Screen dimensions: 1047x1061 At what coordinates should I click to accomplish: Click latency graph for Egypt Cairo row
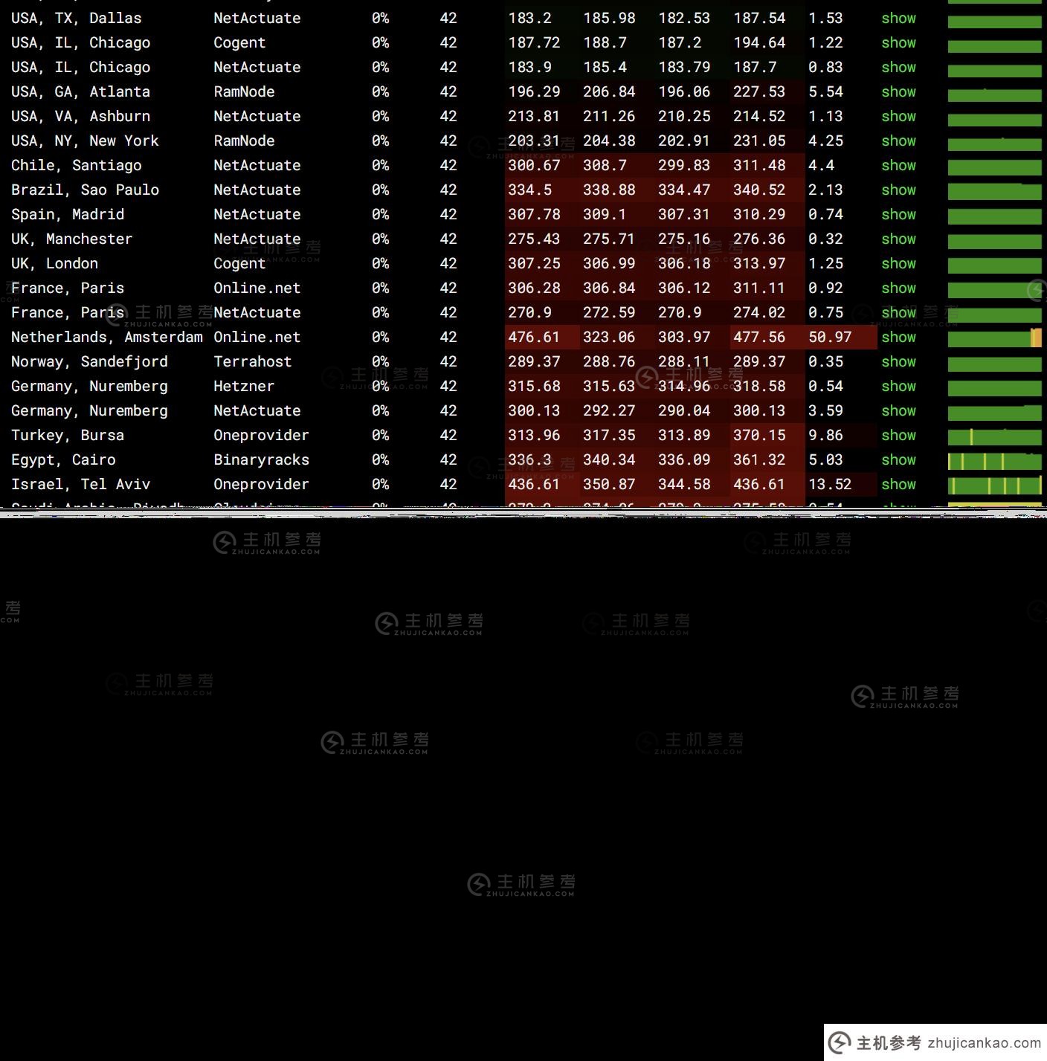(995, 460)
